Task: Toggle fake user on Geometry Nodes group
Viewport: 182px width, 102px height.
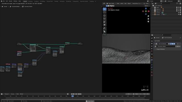Action: tap(176, 46)
